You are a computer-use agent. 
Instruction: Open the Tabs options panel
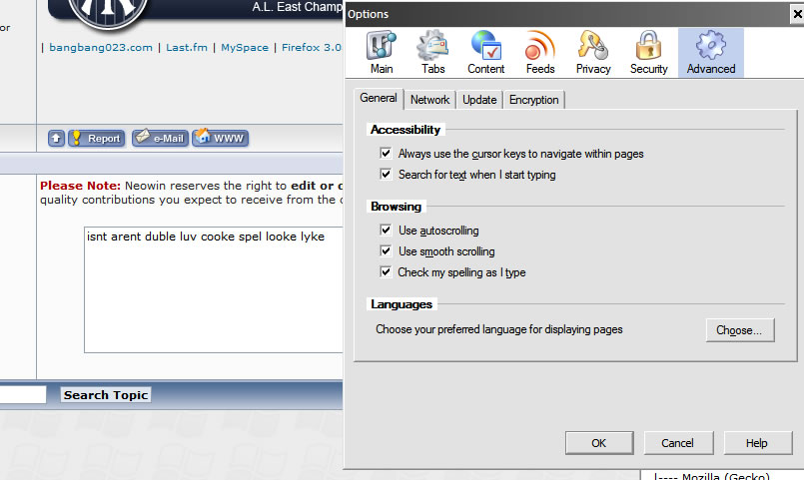[432, 53]
